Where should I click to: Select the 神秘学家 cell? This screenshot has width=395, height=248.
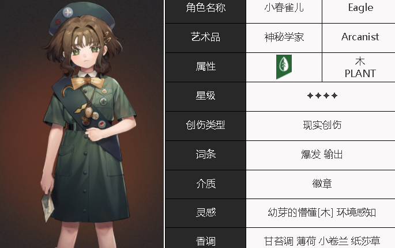click(x=284, y=38)
